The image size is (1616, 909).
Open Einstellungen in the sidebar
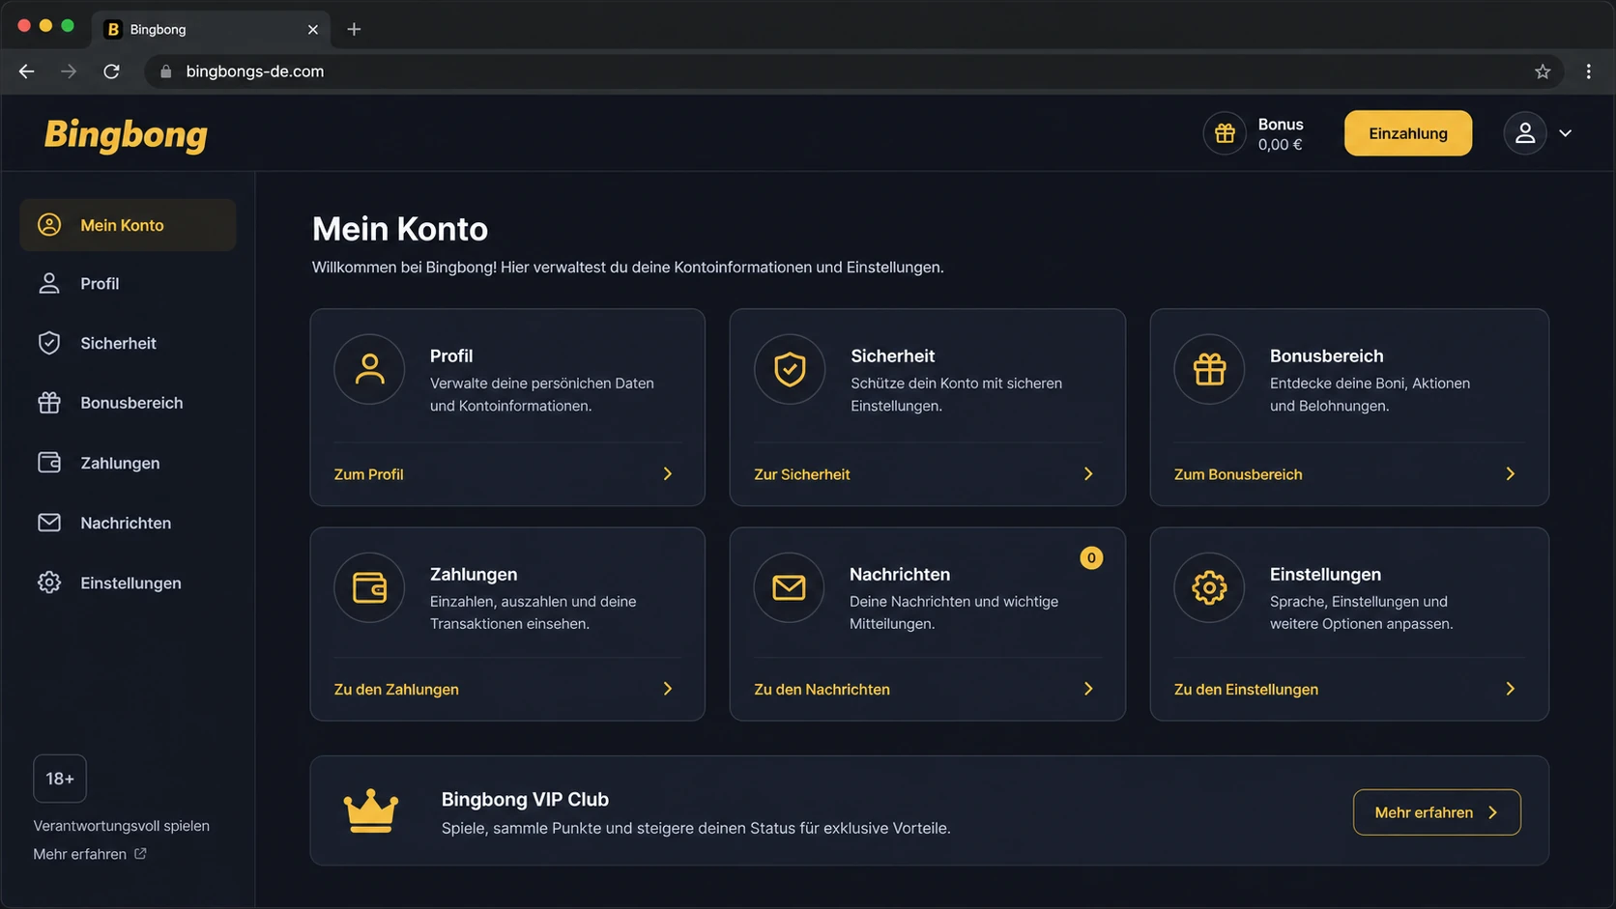(128, 582)
